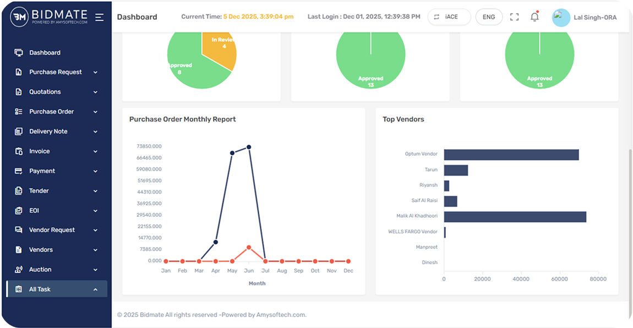This screenshot has width=633, height=328.
Task: Click the Auction icon in sidebar
Action: pos(19,270)
